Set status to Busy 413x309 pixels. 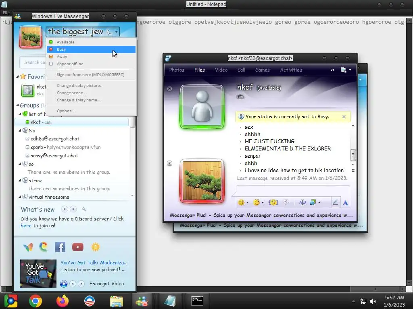coord(91,49)
